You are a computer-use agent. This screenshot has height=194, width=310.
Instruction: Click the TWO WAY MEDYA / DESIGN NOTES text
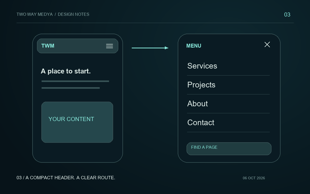tap(53, 14)
